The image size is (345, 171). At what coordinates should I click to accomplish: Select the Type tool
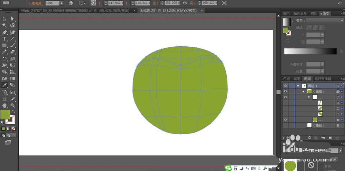click(x=4, y=39)
